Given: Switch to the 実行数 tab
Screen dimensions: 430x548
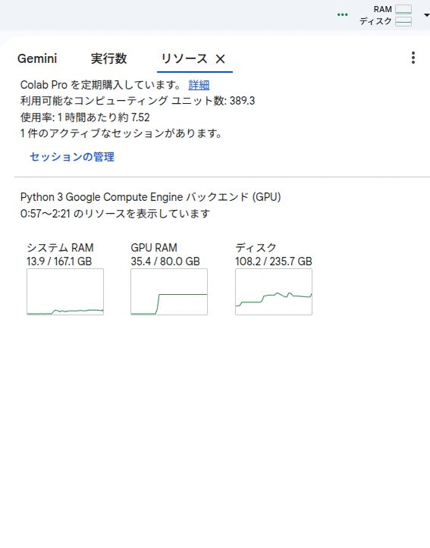Looking at the screenshot, I should [x=108, y=58].
